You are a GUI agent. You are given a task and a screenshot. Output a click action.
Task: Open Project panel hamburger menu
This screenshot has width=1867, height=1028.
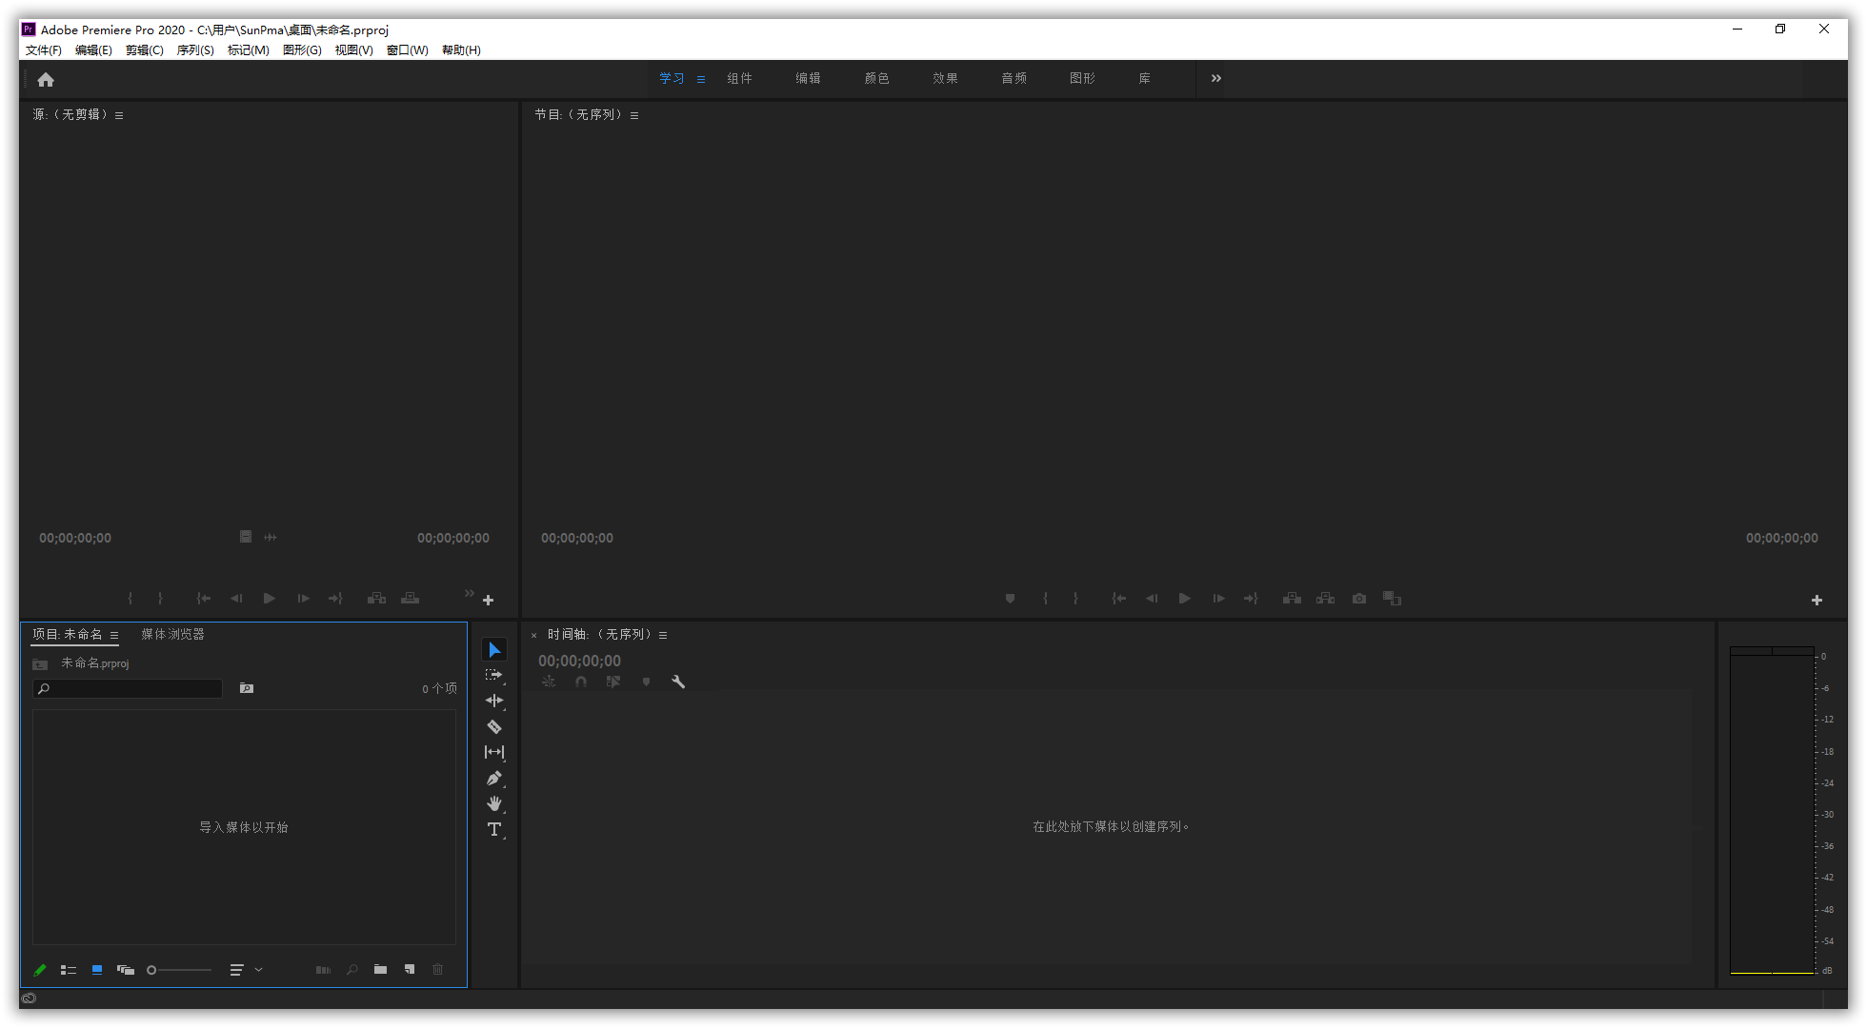[114, 635]
